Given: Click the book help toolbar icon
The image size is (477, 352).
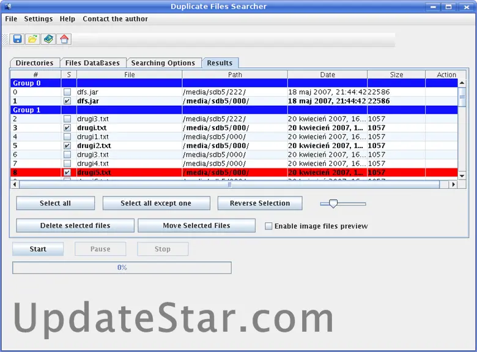Looking at the screenshot, I should (48, 39).
